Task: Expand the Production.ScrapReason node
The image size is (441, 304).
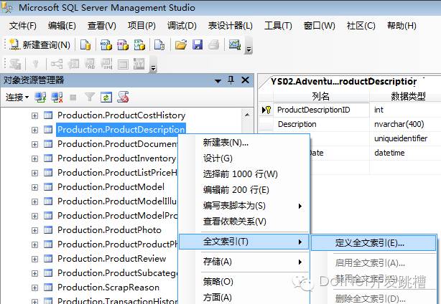Action: 34,288
